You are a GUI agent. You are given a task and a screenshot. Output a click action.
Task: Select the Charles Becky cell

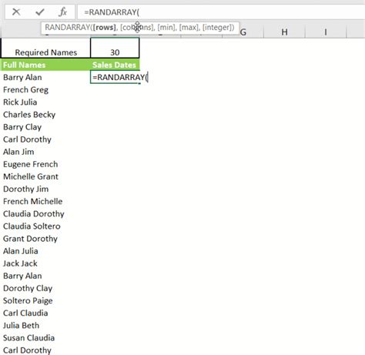pos(45,115)
